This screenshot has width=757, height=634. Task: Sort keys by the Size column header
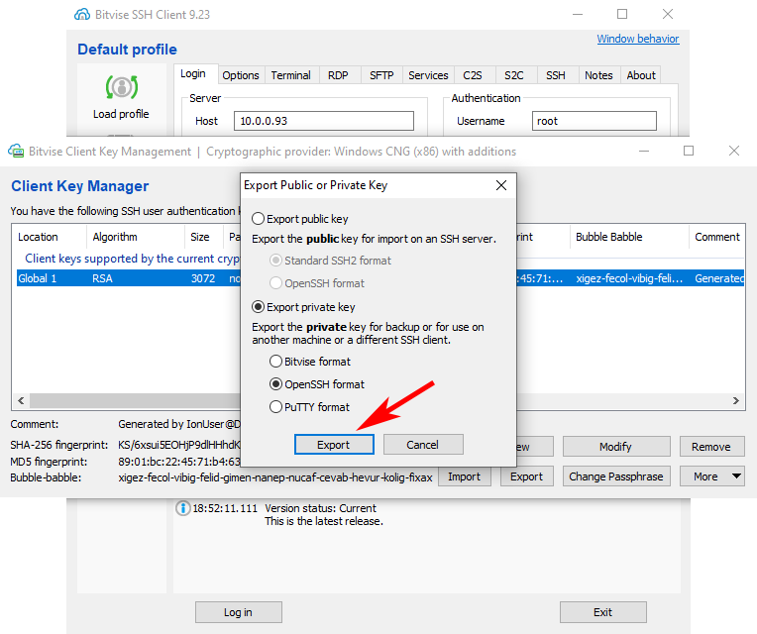pyautogui.click(x=204, y=237)
